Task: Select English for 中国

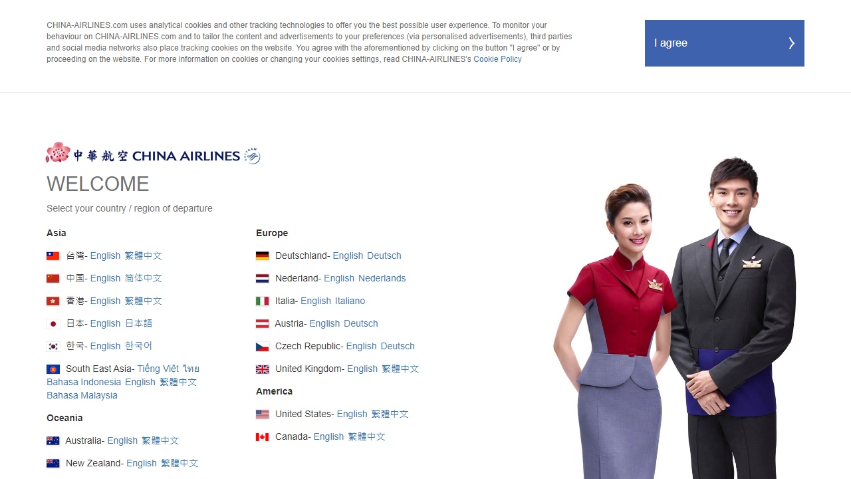Action: pos(105,278)
